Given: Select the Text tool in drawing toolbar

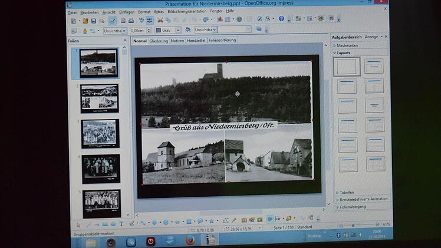Looking at the screenshot, I should (121, 224).
